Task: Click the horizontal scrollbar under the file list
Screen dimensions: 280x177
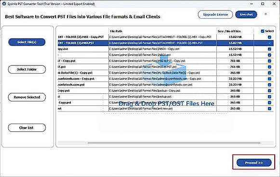Action: [174, 143]
